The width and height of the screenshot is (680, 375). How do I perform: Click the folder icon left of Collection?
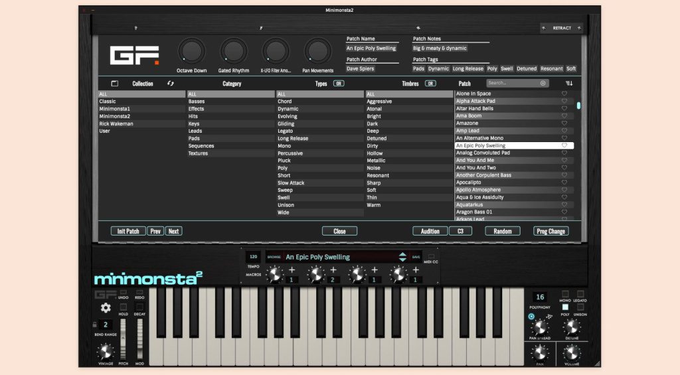click(114, 84)
